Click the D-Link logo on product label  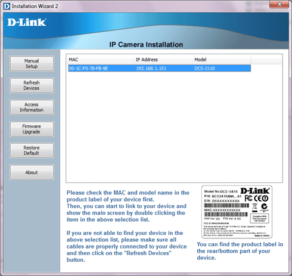point(255,191)
